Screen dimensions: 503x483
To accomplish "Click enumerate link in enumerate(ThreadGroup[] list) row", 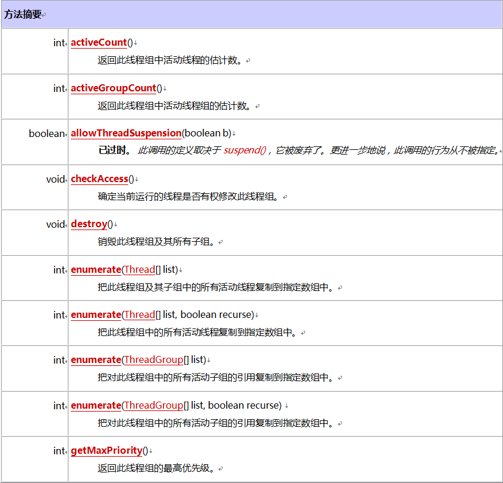I will pos(96,360).
